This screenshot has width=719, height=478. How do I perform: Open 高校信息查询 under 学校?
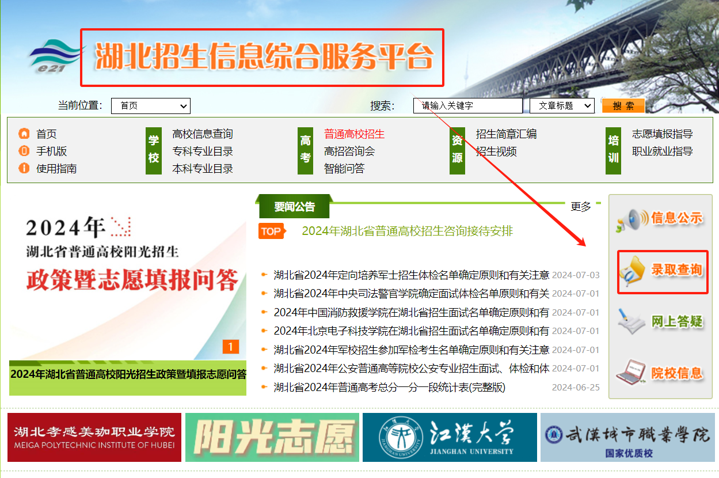point(203,133)
